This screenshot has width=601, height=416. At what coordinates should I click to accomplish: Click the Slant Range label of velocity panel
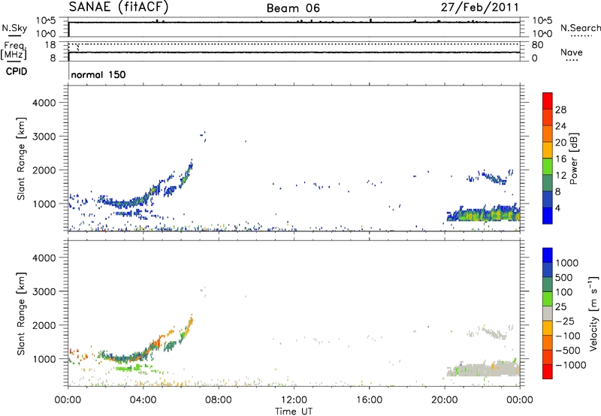coord(21,314)
